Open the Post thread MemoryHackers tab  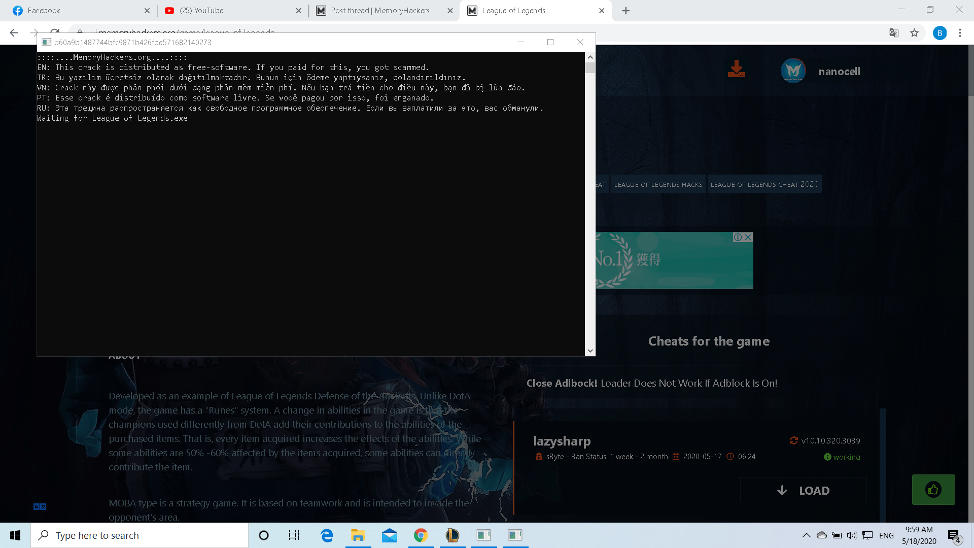[x=384, y=11]
